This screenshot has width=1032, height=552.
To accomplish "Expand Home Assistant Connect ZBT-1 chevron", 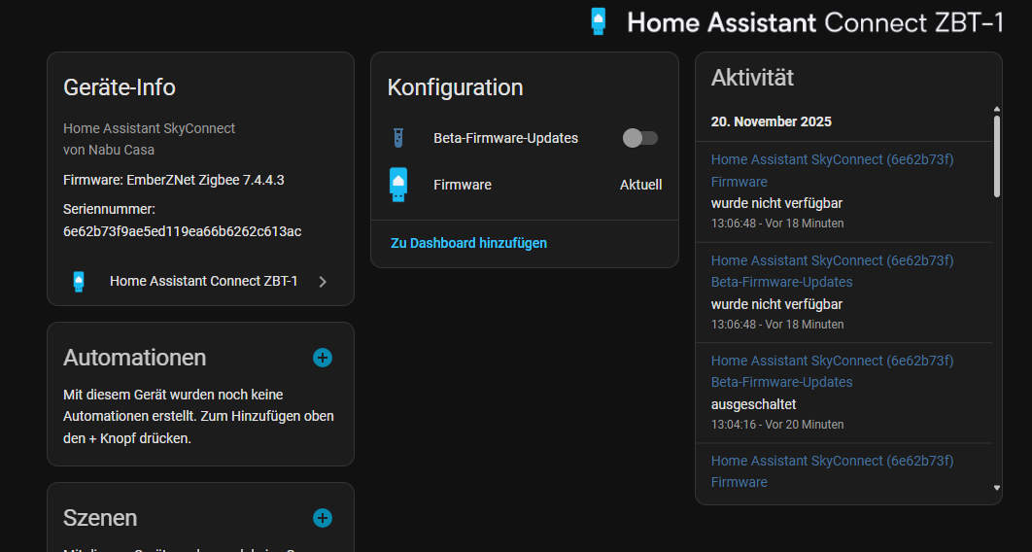I will [323, 282].
